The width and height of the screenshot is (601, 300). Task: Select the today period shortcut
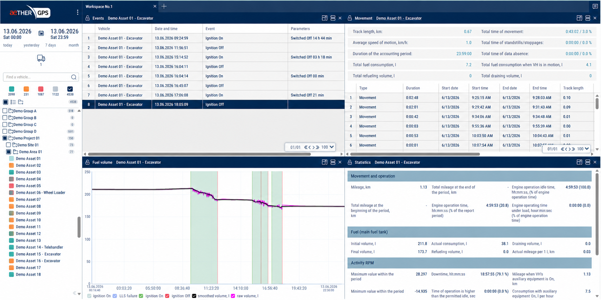[8, 45]
